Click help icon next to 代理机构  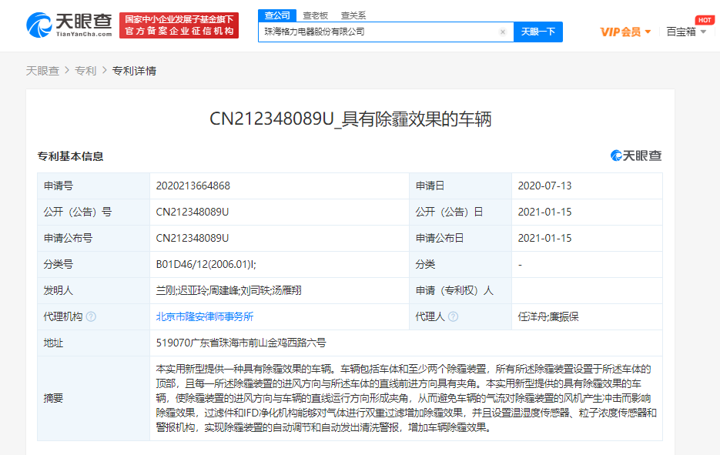click(x=92, y=316)
